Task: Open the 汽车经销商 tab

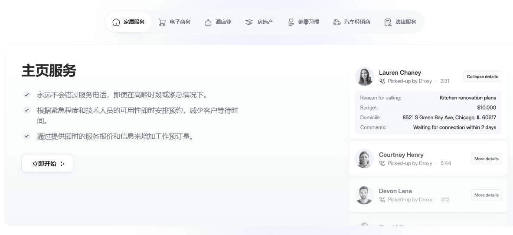Action: 352,22
